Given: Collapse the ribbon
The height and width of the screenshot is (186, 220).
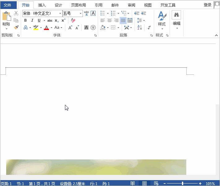Looking at the screenshot, I should click(x=216, y=35).
